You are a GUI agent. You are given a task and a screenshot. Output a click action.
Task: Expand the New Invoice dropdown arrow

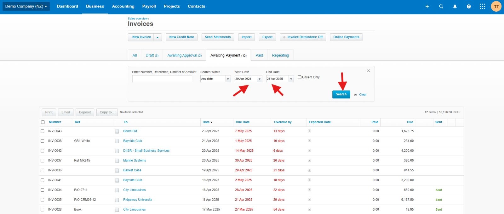[x=157, y=37]
